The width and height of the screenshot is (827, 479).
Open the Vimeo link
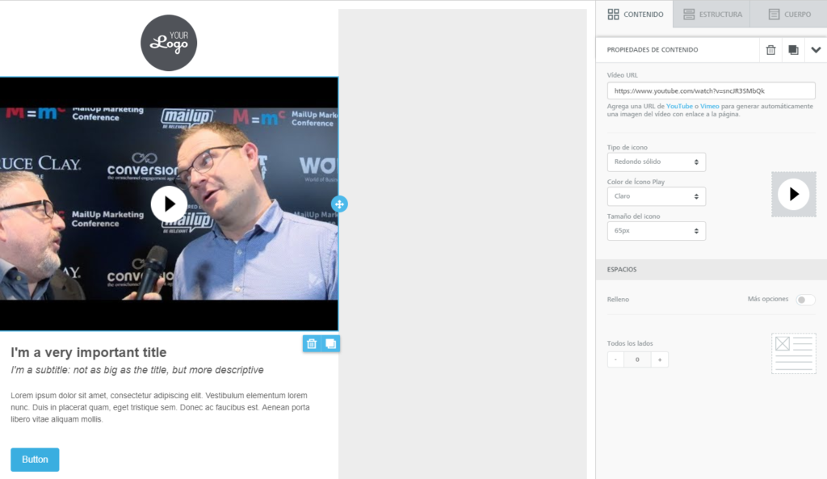point(709,106)
